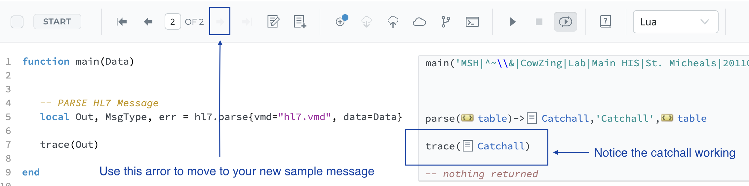Click the sample message number field
The image size is (749, 186).
pyautogui.click(x=173, y=22)
